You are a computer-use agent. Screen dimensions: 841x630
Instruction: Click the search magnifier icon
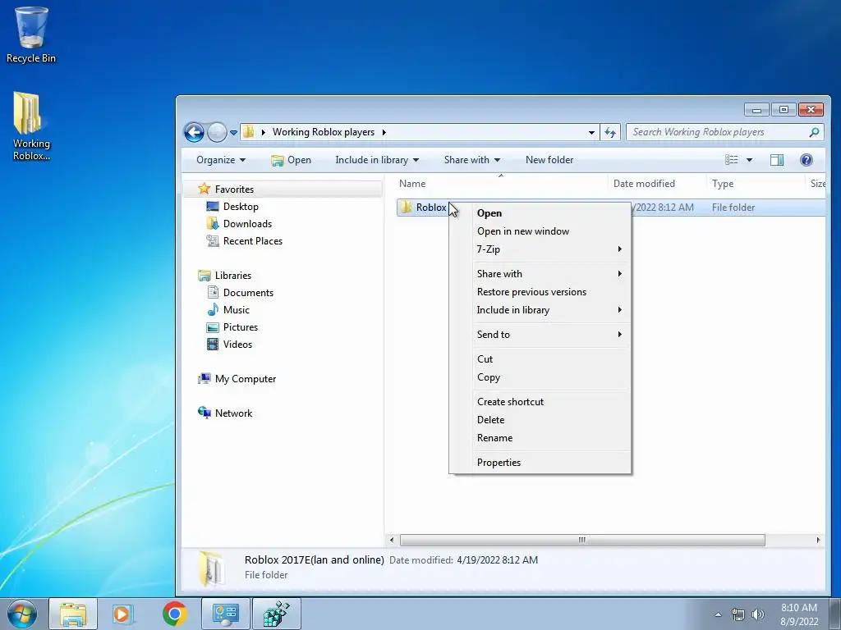pos(814,132)
